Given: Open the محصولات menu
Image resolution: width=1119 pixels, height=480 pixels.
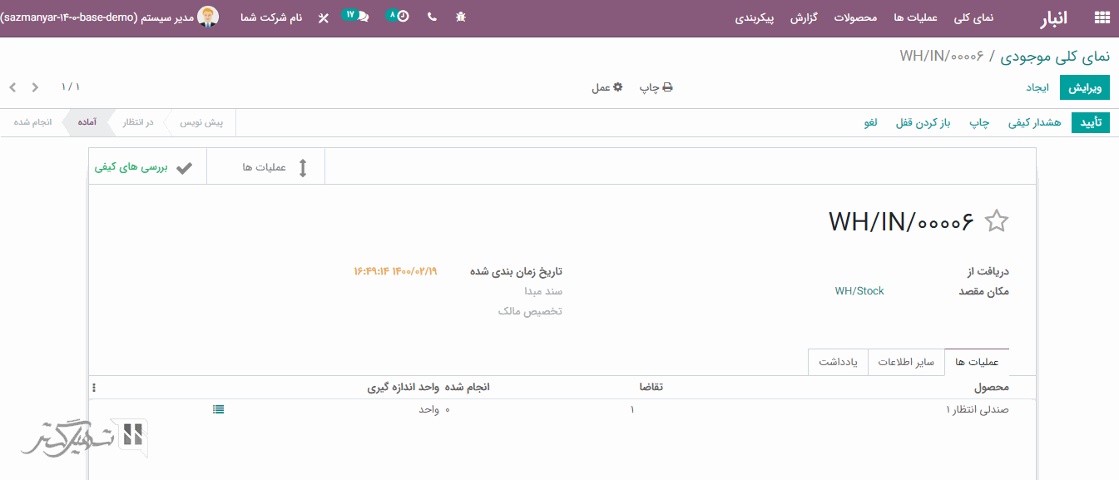Looking at the screenshot, I should pyautogui.click(x=855, y=17).
